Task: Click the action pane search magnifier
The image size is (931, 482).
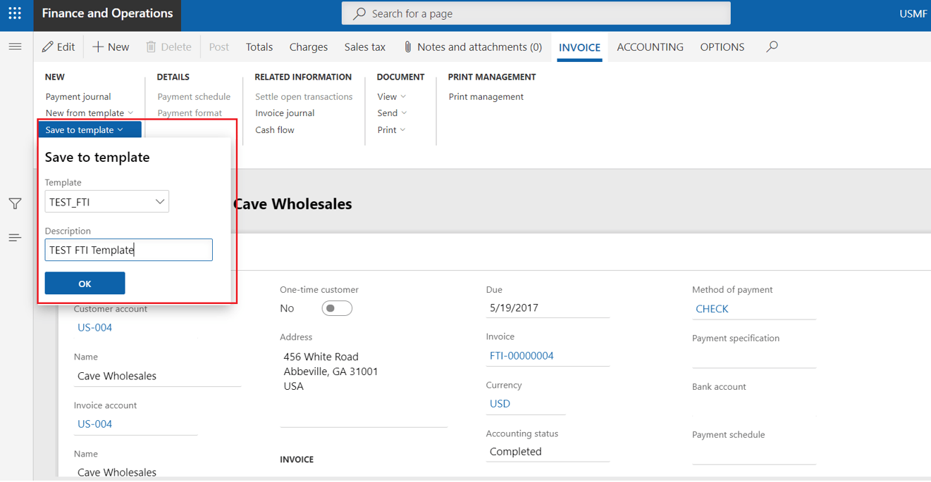Action: 772,47
